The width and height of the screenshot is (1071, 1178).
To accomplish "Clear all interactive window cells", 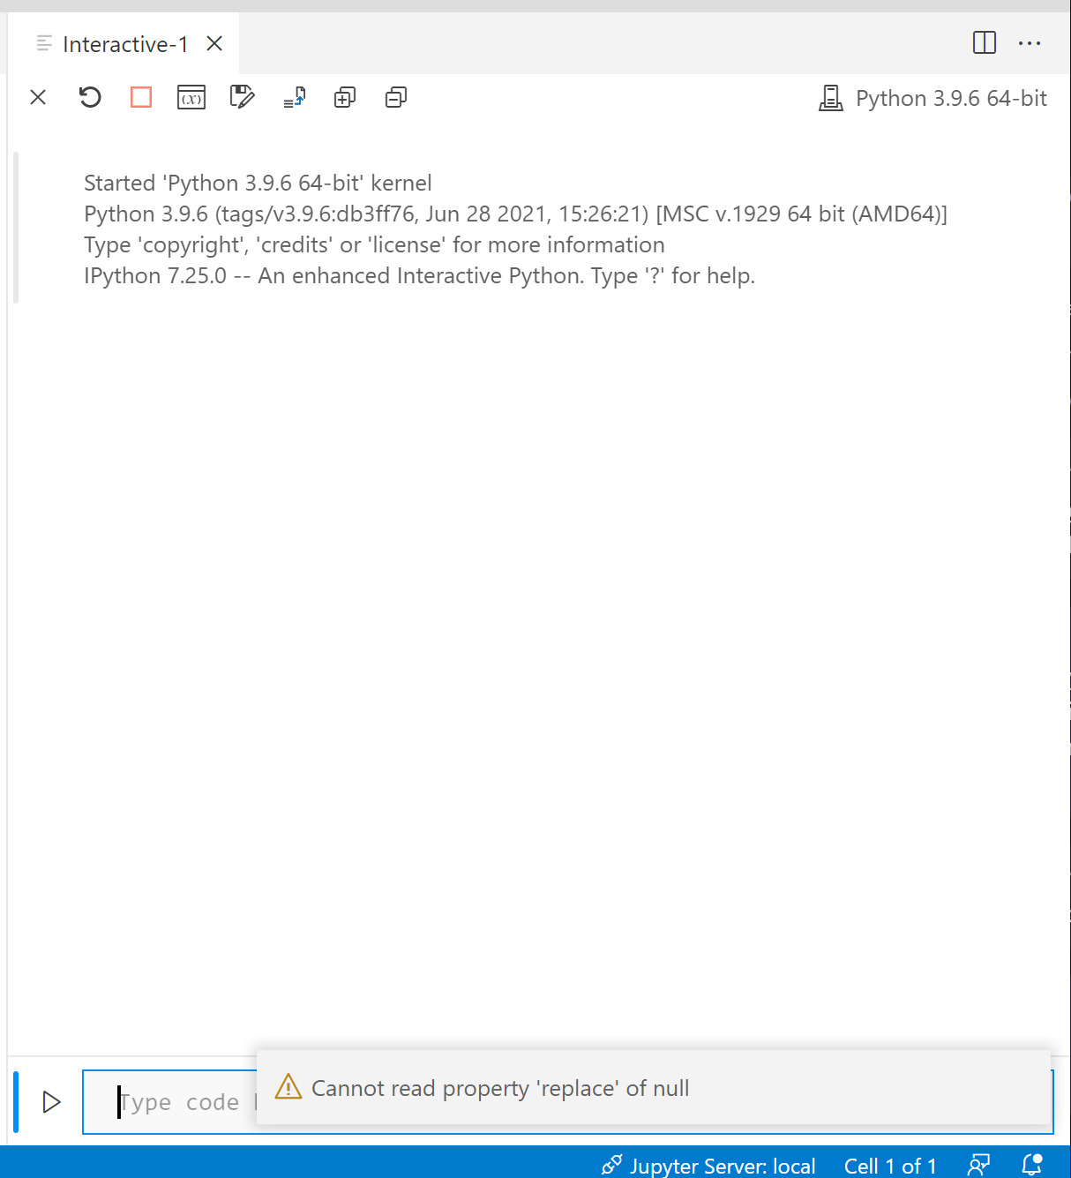I will (x=38, y=97).
